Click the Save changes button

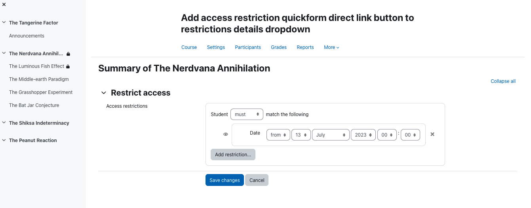click(225, 180)
